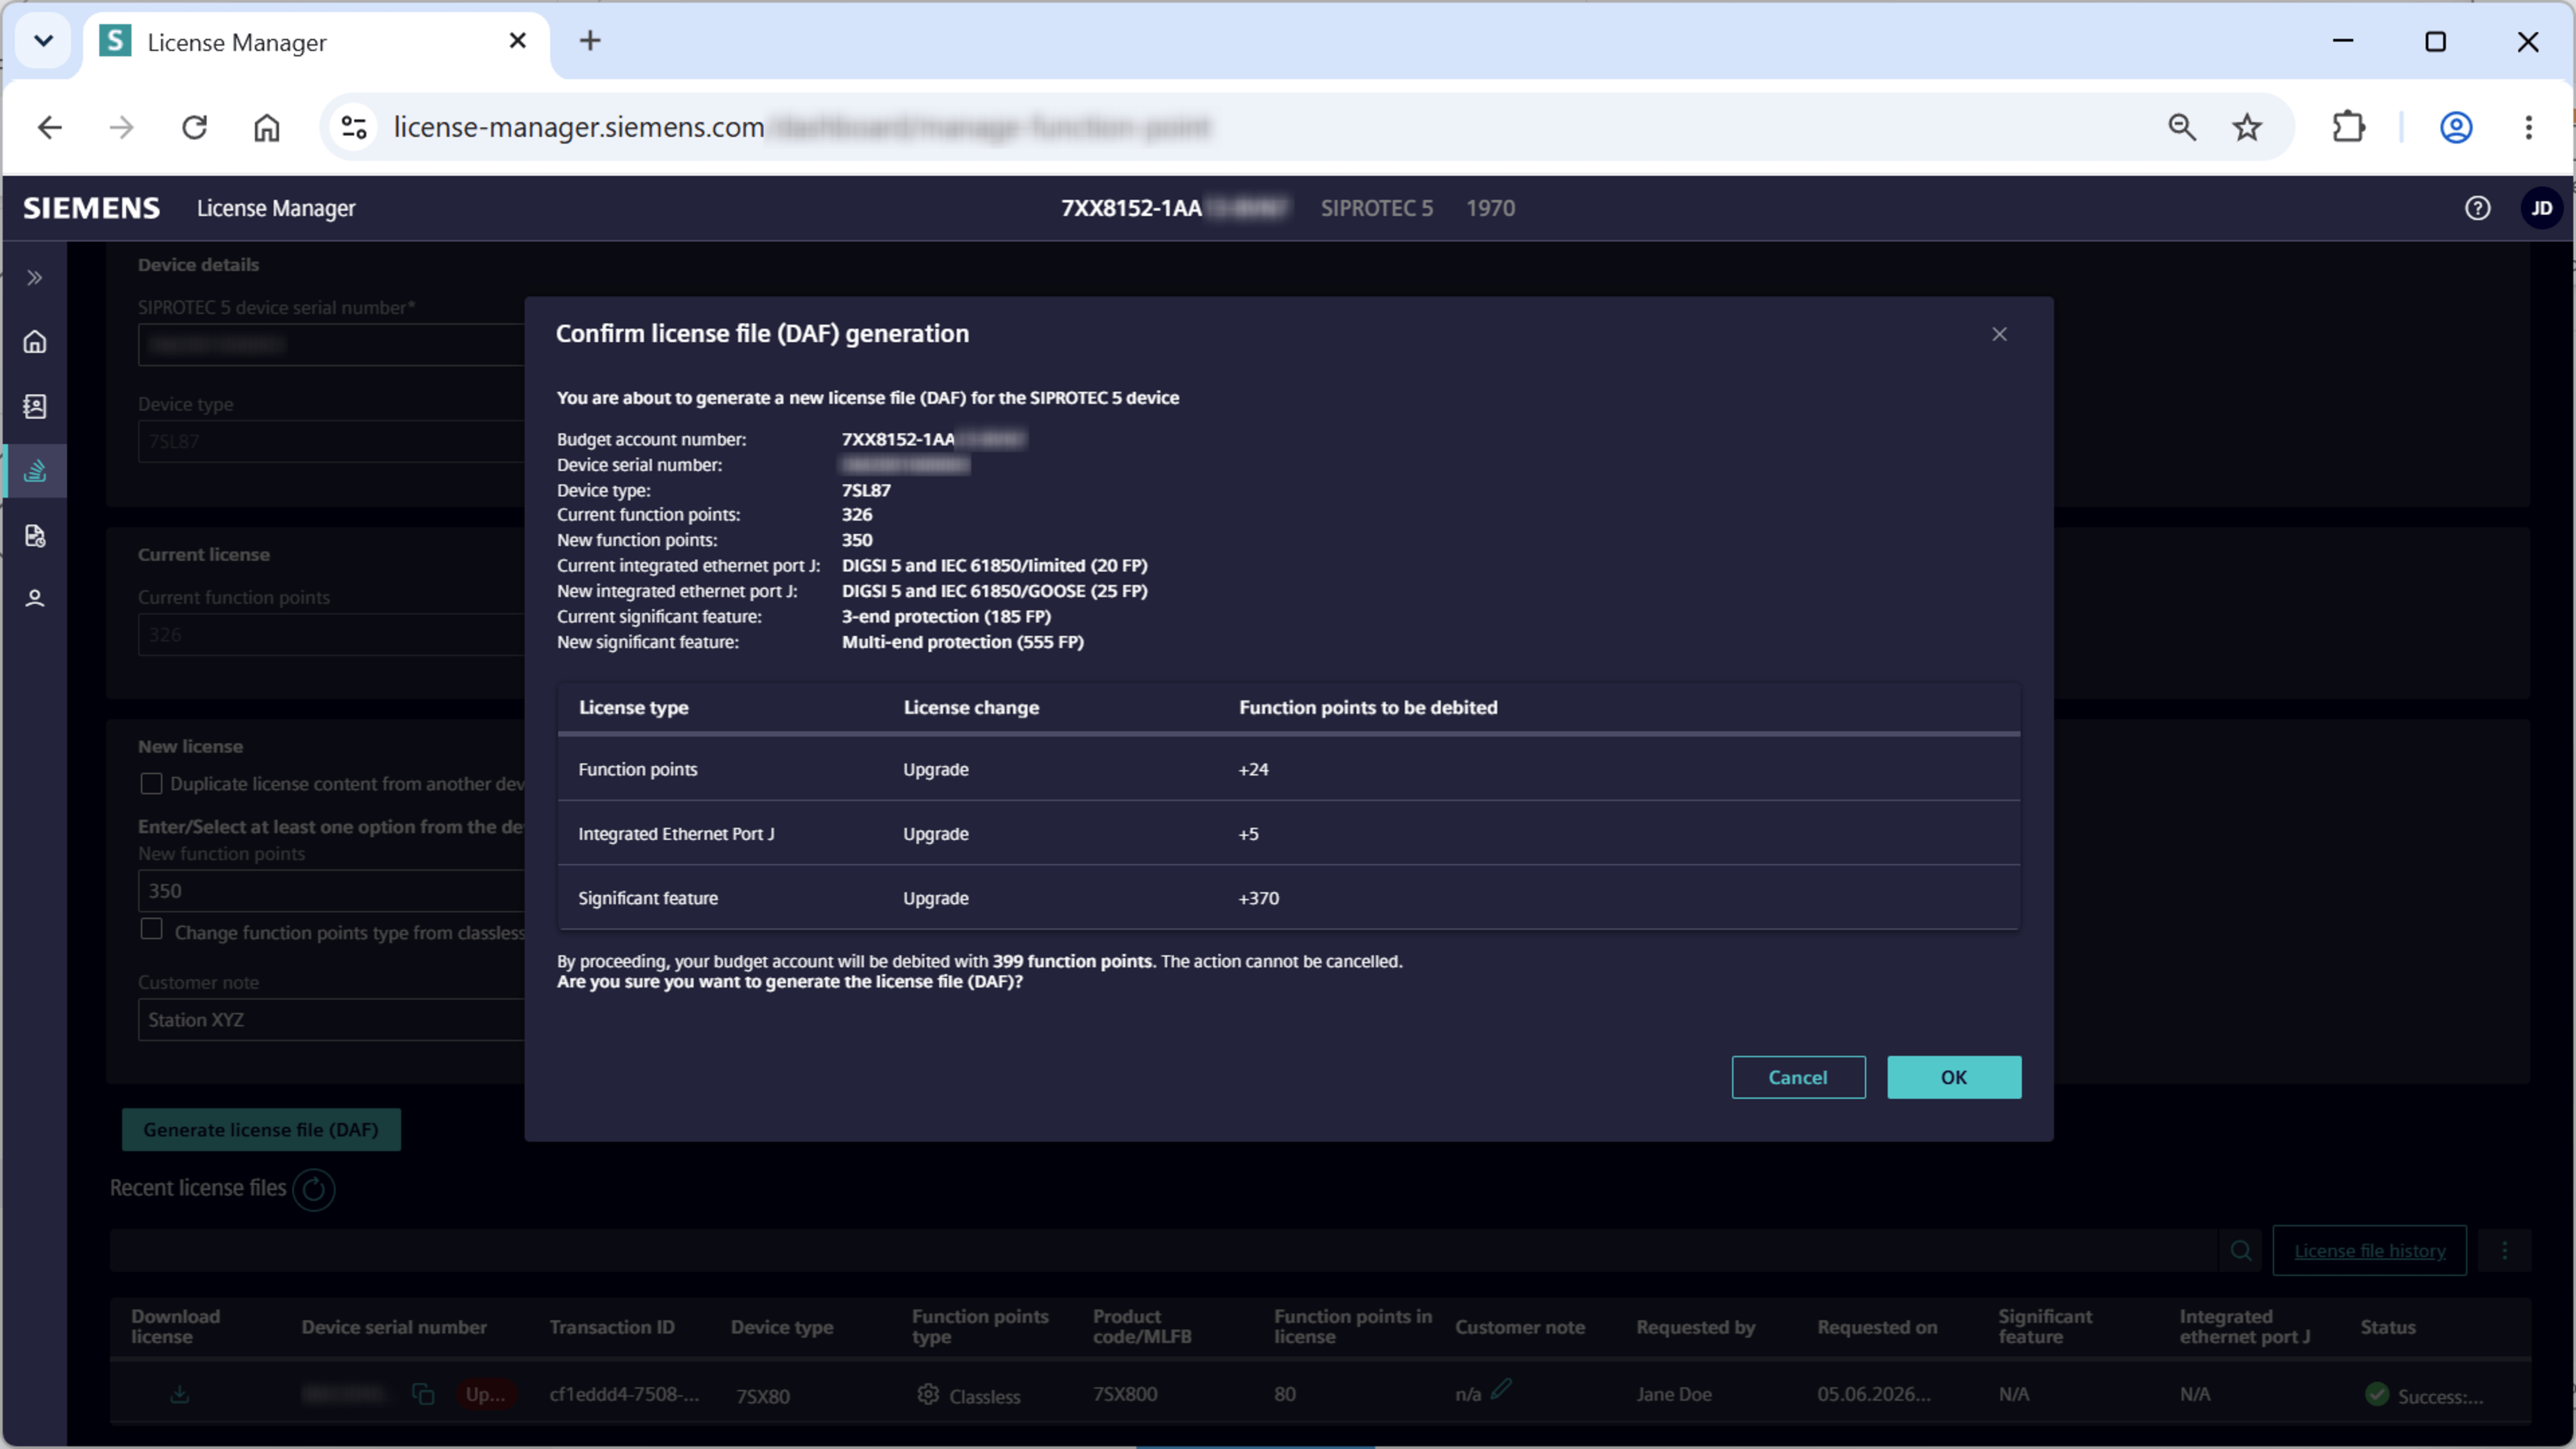Edit the customer note pencil icon

pyautogui.click(x=1501, y=1389)
